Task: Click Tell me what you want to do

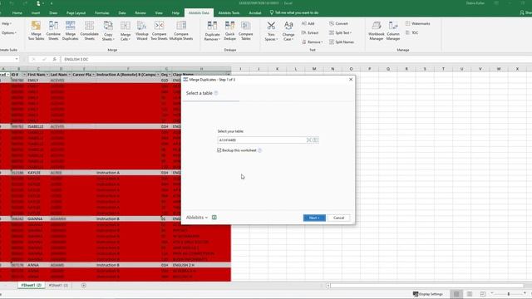Action: (x=294, y=12)
